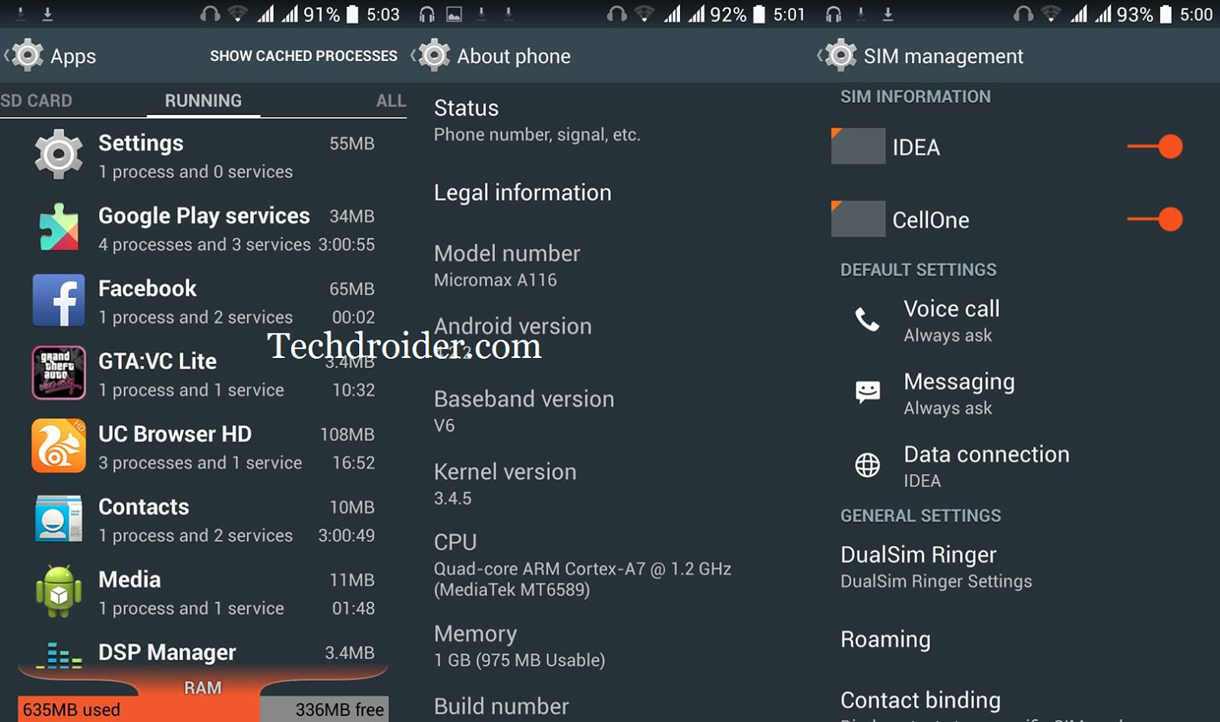The image size is (1220, 722).
Task: Select the Settings 55MB running process
Action: click(x=203, y=155)
